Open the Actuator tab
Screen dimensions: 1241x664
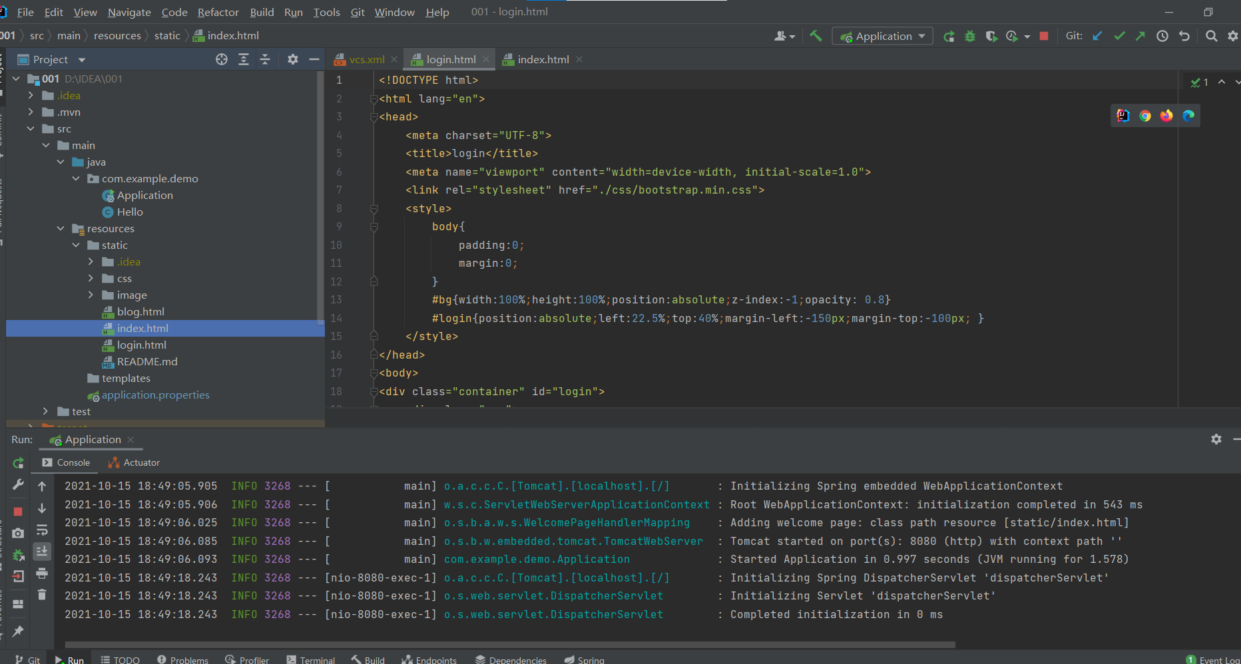point(134,462)
